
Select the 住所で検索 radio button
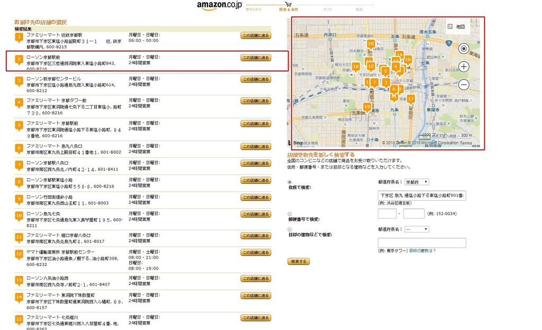coord(290,182)
